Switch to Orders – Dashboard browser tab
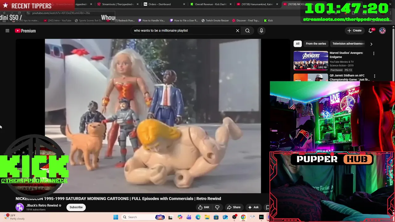395x222 pixels. (164, 4)
